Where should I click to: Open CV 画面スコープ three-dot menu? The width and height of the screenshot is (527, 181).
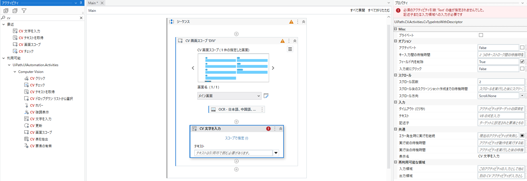[289, 41]
